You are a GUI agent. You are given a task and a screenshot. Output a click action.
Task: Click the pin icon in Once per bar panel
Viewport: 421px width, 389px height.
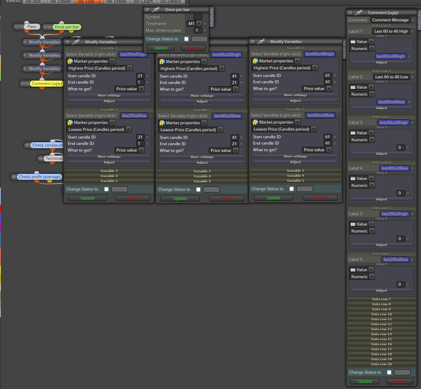[156, 10]
